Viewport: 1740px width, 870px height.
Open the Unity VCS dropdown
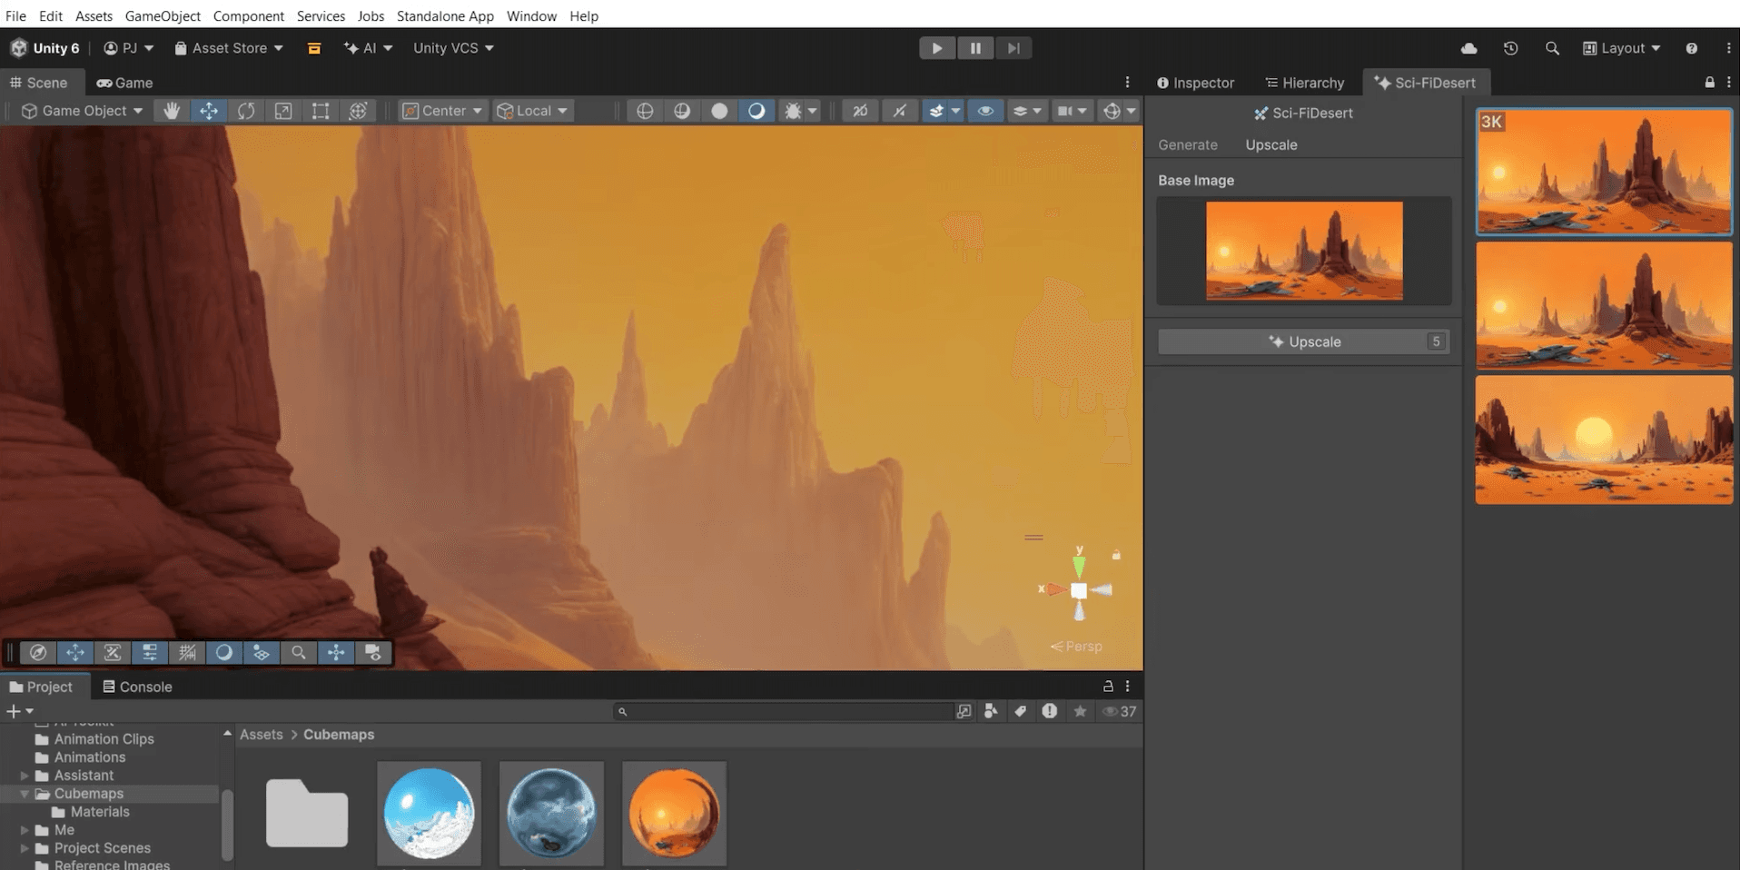point(453,48)
